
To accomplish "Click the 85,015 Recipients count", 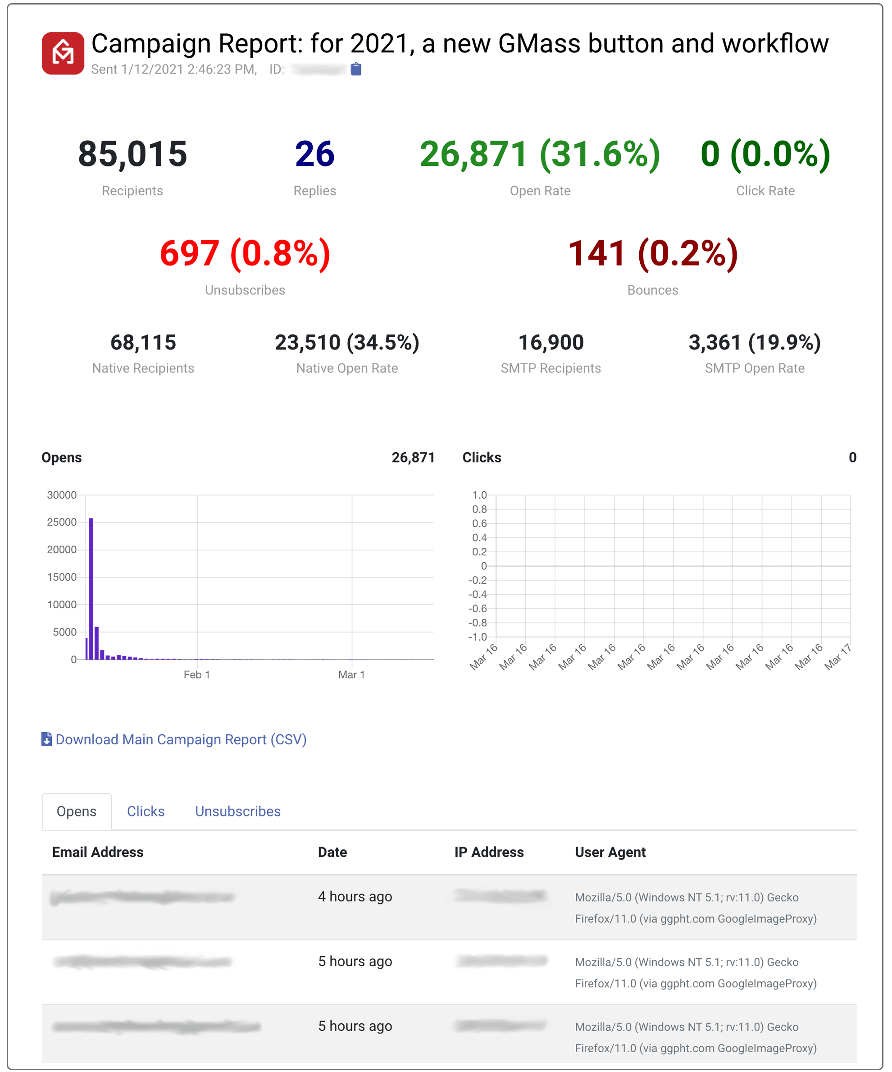I will tap(132, 154).
